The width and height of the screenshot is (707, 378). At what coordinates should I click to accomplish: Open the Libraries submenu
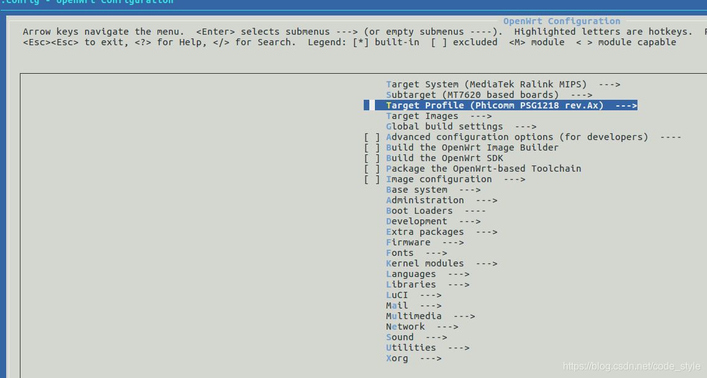point(428,284)
